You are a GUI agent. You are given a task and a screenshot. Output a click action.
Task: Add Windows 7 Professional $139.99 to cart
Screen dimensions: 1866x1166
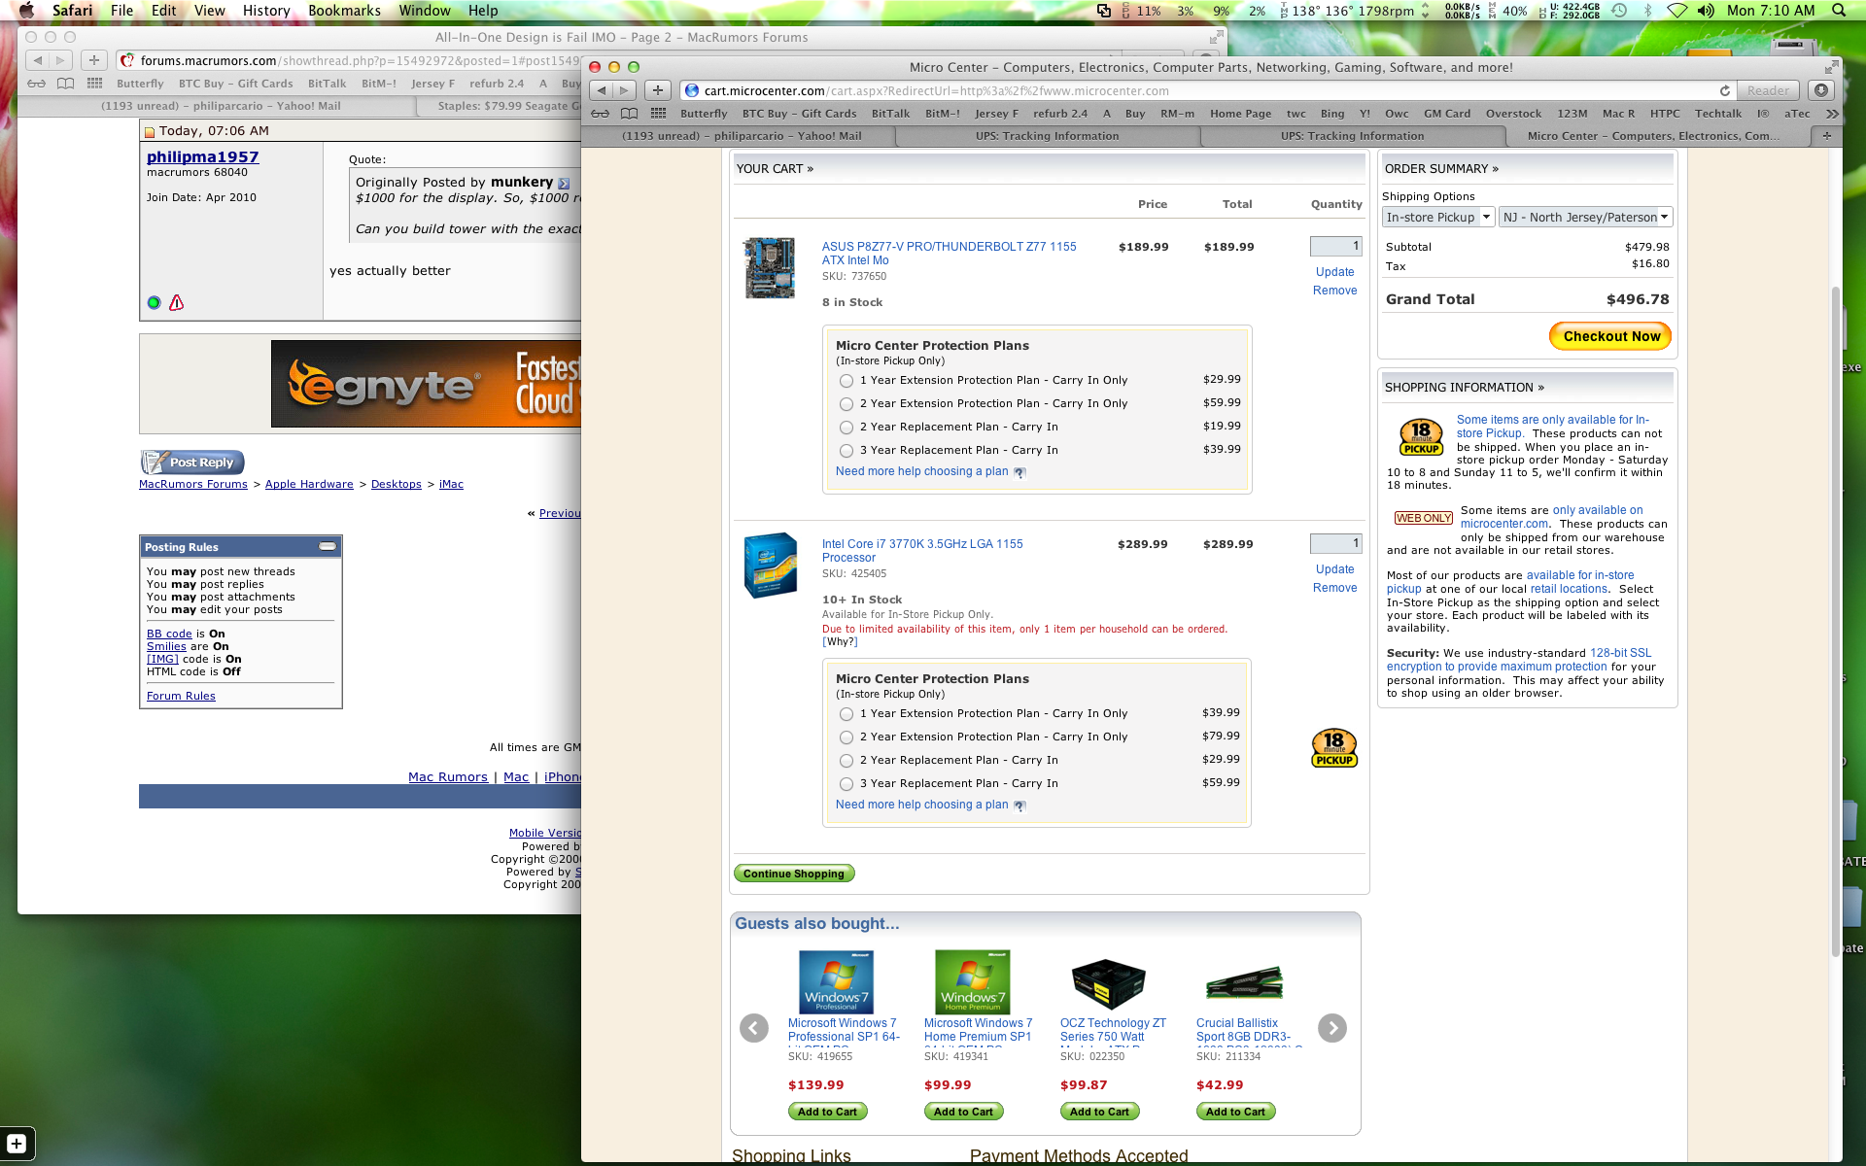[x=827, y=1112]
